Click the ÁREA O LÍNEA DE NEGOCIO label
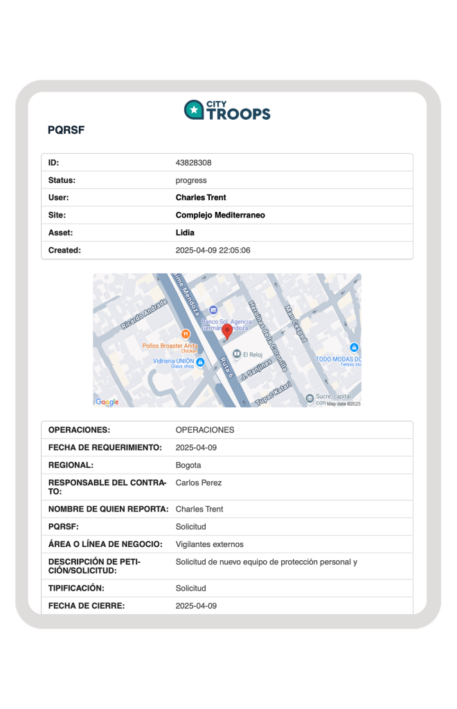This screenshot has height=709, width=457. coord(105,544)
